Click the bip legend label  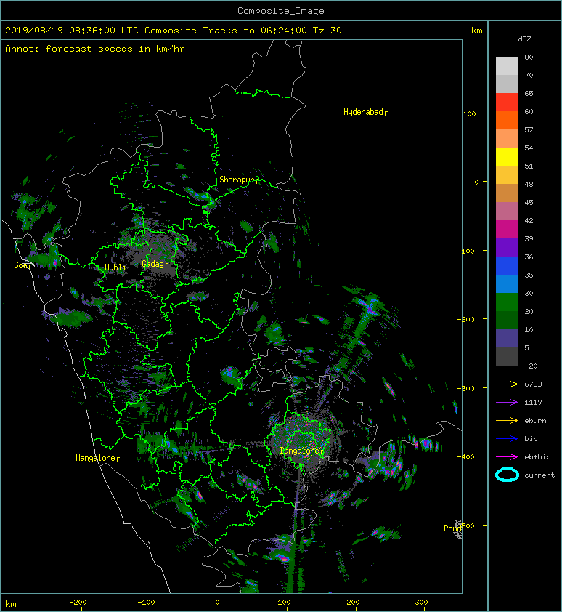[531, 439]
